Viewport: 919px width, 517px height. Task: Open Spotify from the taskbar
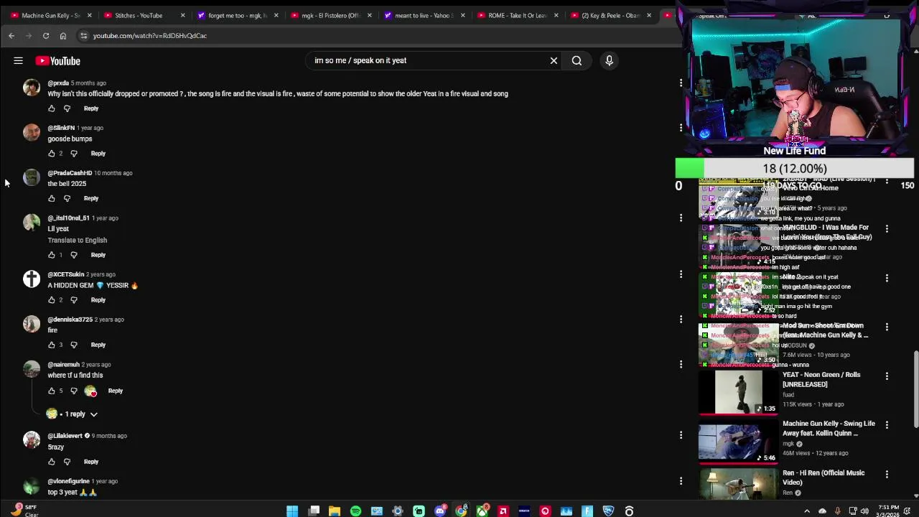[355, 511]
